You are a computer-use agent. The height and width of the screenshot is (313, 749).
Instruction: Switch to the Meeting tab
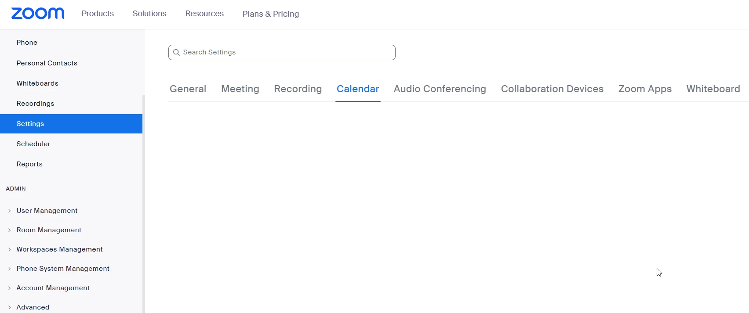240,89
